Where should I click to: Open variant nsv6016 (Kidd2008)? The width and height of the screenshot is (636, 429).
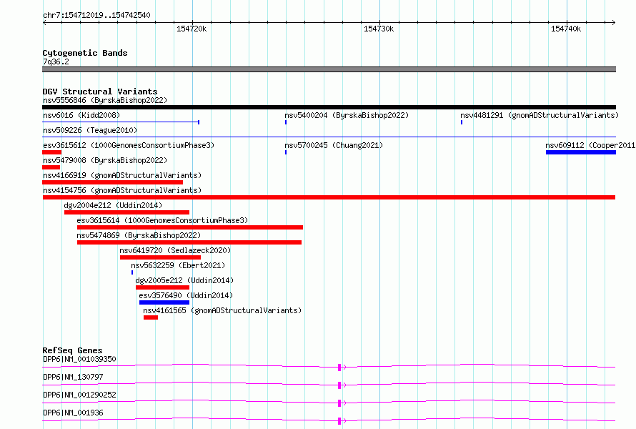pyautogui.click(x=81, y=115)
